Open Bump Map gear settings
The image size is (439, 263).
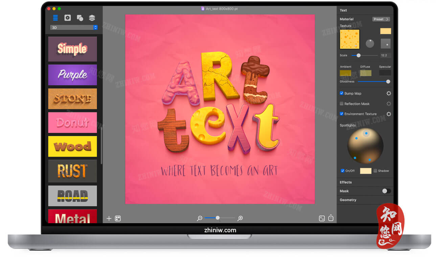click(389, 94)
